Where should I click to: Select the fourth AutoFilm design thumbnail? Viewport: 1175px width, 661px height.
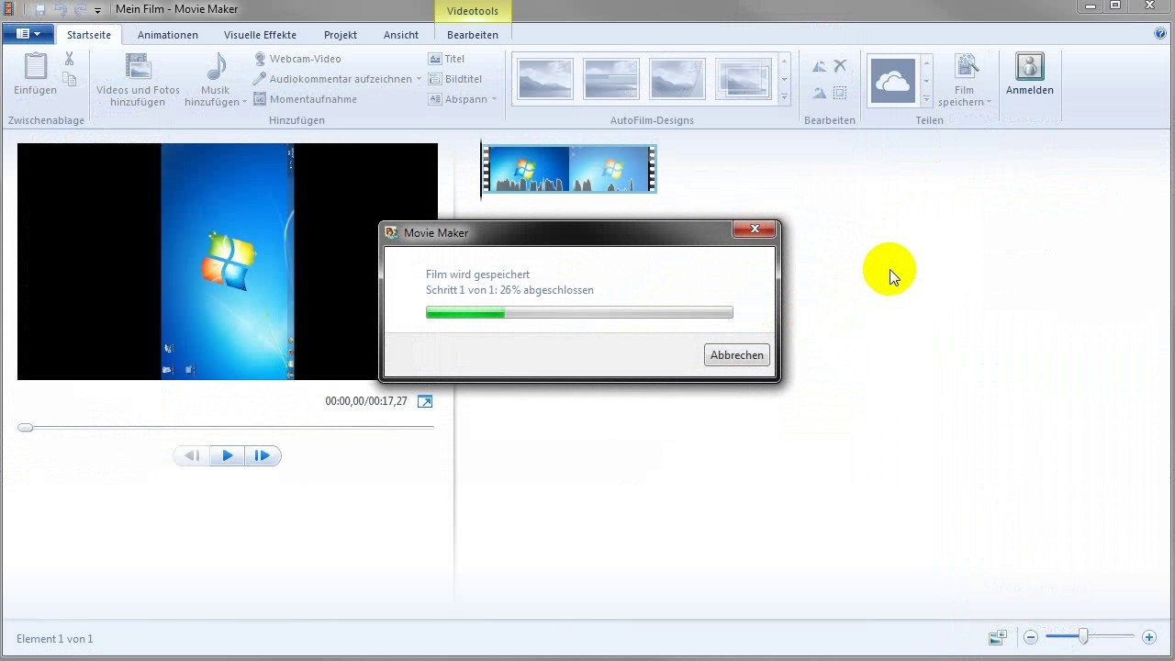click(x=744, y=79)
